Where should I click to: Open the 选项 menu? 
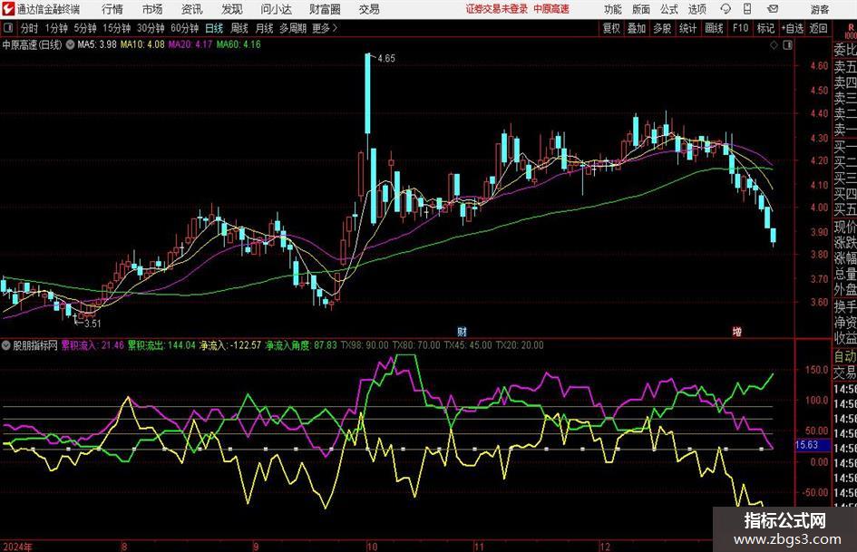(696, 9)
